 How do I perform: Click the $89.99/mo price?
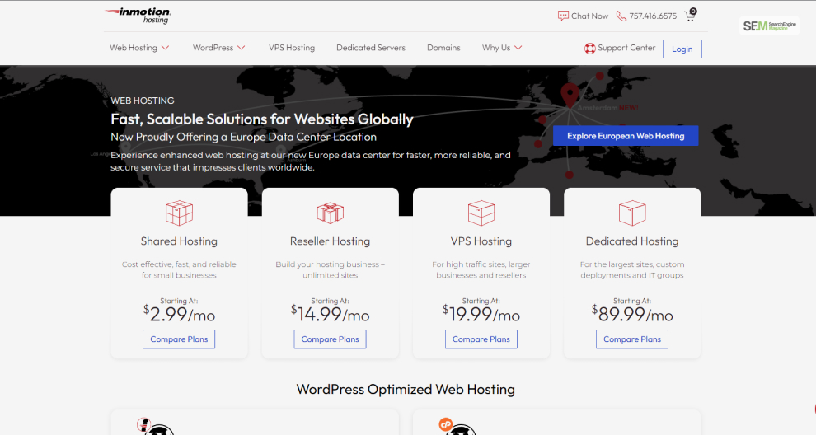point(631,314)
